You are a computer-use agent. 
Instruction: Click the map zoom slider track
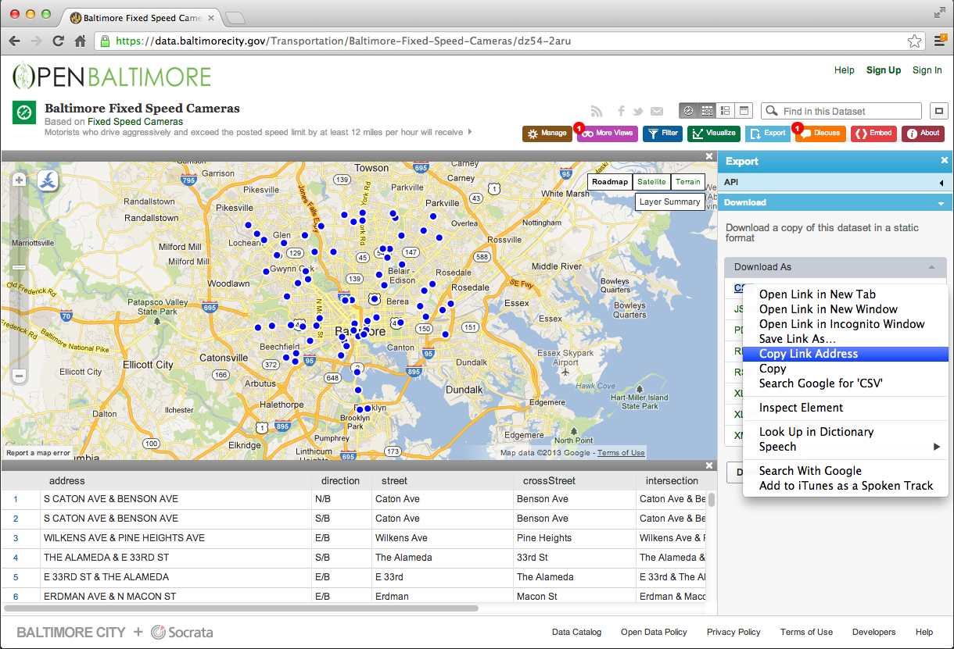[x=20, y=278]
